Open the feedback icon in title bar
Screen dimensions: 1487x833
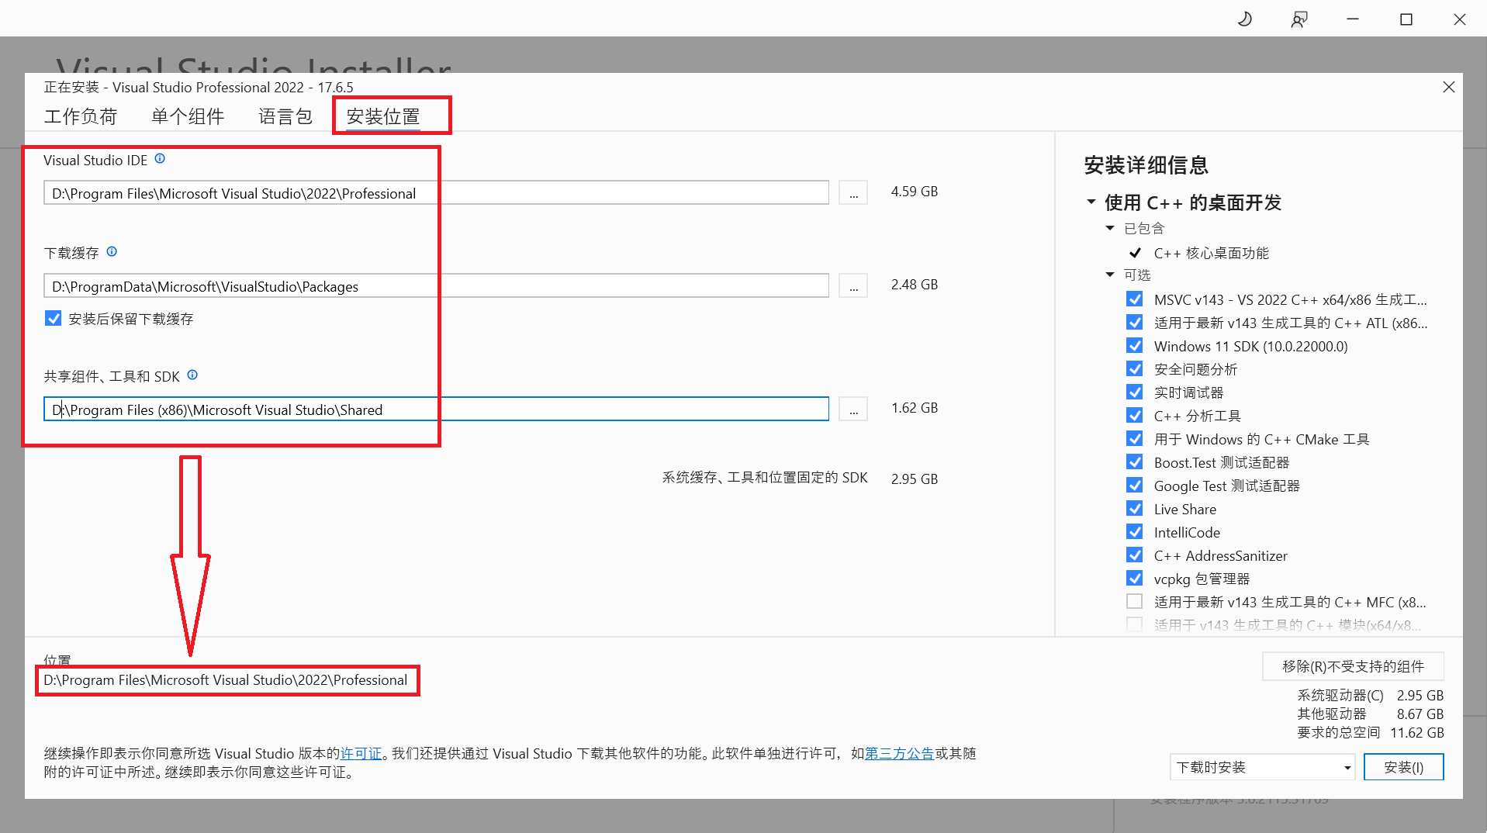click(1299, 19)
